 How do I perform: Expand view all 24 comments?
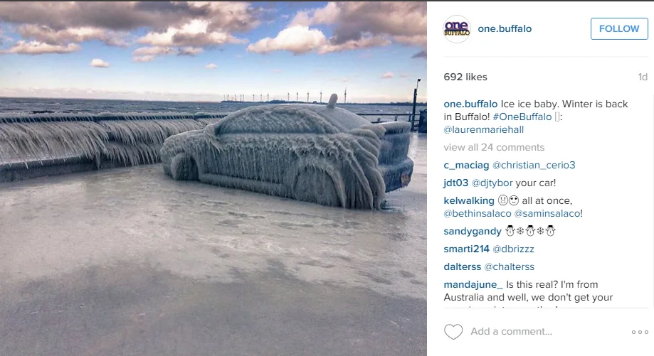[494, 147]
